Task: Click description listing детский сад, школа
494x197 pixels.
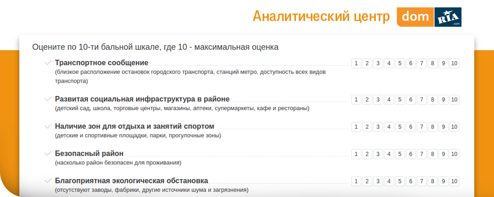Action: (182, 109)
